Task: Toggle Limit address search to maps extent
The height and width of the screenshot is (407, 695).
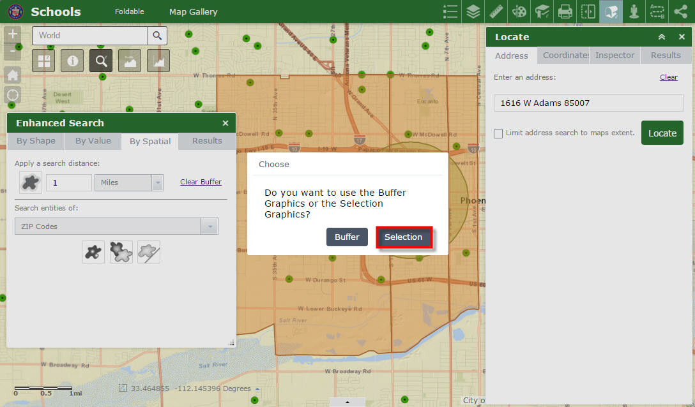Action: point(498,133)
